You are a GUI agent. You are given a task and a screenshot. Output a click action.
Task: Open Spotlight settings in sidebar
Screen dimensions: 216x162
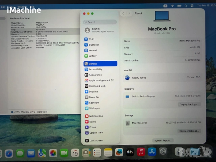click(100, 103)
